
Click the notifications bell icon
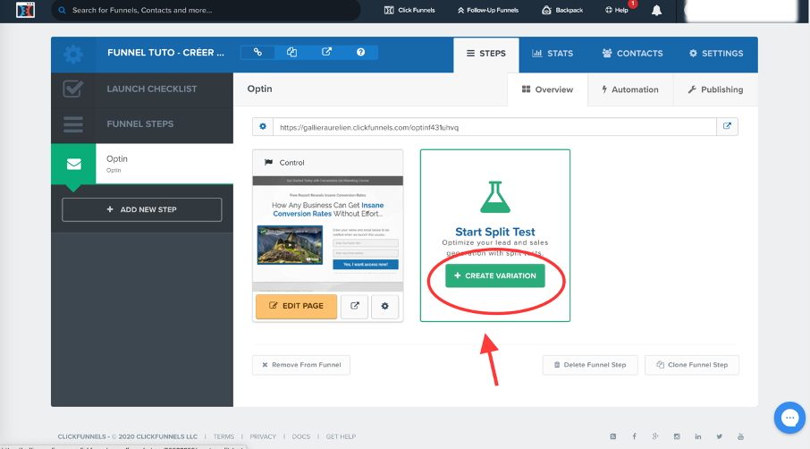(656, 11)
